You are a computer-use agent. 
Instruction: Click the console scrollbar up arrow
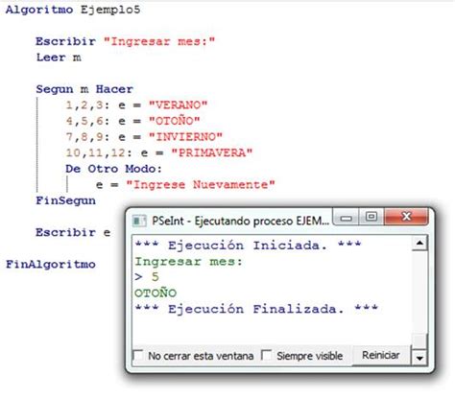click(419, 244)
